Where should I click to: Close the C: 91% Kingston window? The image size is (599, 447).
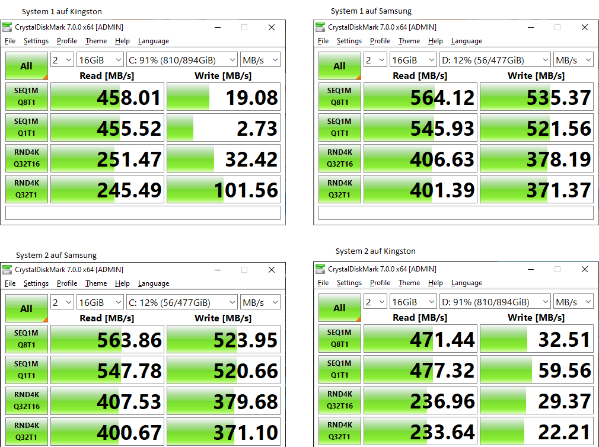tap(272, 27)
